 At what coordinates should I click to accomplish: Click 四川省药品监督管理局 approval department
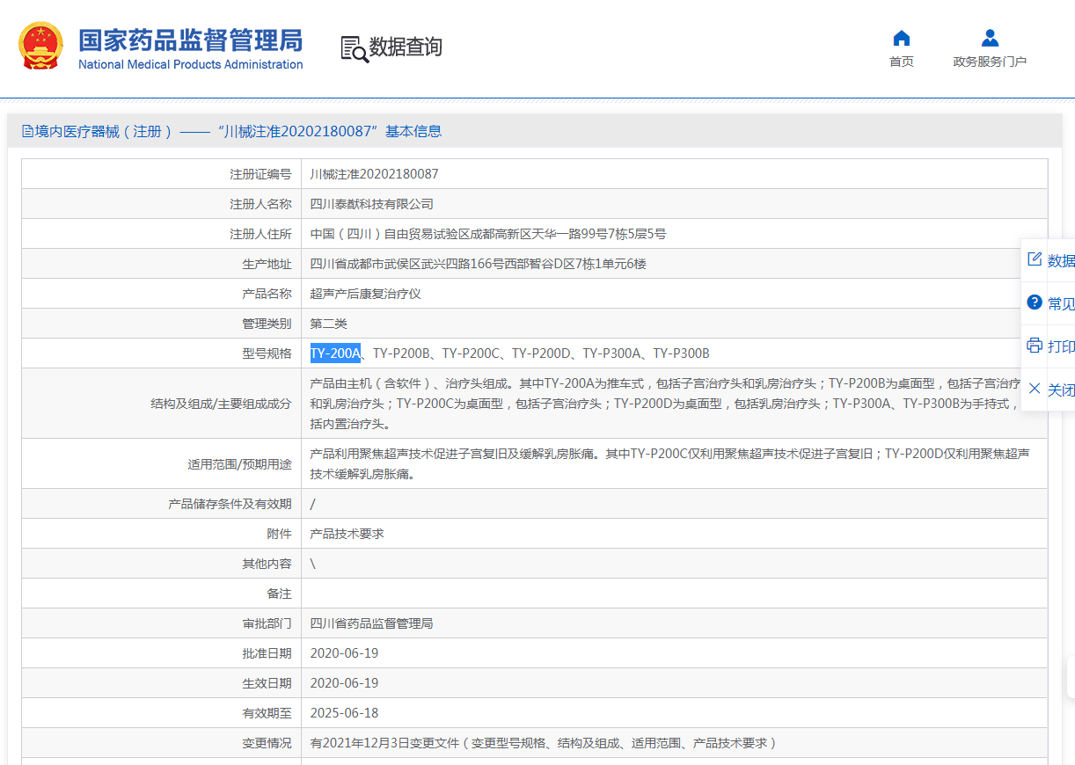point(372,623)
